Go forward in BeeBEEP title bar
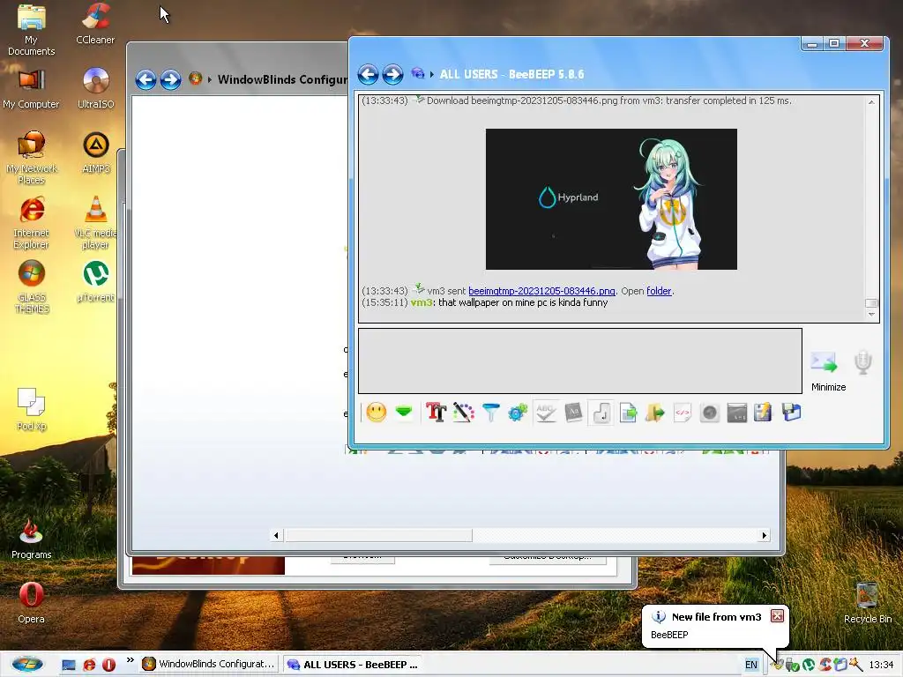The width and height of the screenshot is (903, 677). (392, 74)
